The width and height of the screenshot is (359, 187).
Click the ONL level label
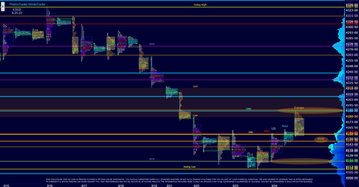(251, 132)
